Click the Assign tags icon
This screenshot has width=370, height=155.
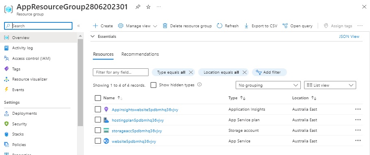[326, 26]
